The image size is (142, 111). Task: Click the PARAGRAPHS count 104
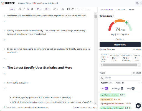(125, 58)
